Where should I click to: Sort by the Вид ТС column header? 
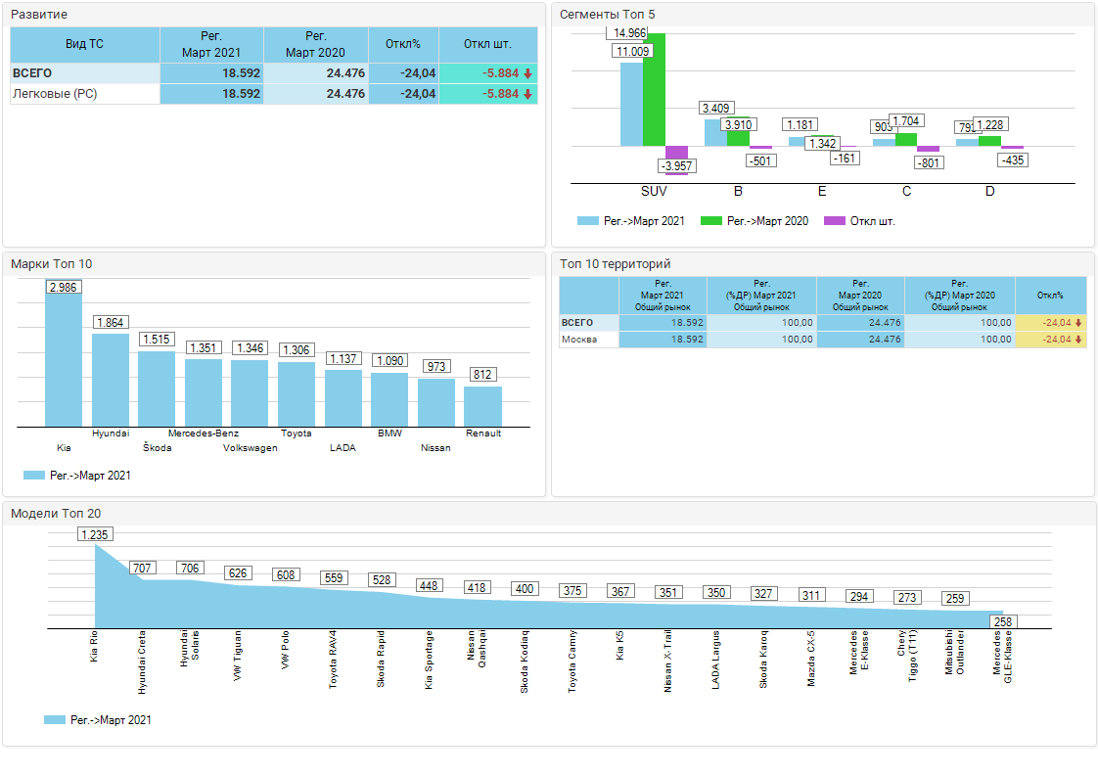click(x=84, y=44)
